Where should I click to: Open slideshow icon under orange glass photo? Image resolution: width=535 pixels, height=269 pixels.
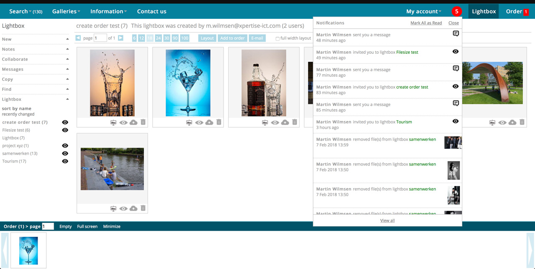(113, 123)
